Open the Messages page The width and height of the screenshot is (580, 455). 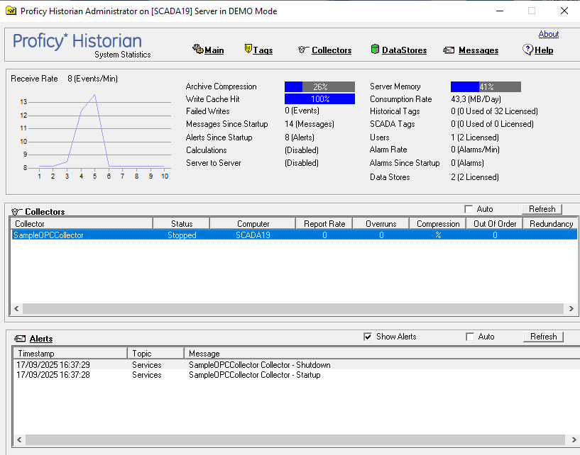pos(478,50)
